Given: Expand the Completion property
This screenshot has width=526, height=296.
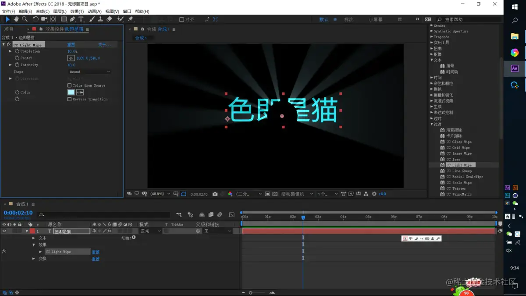Looking at the screenshot, I should tap(11, 51).
